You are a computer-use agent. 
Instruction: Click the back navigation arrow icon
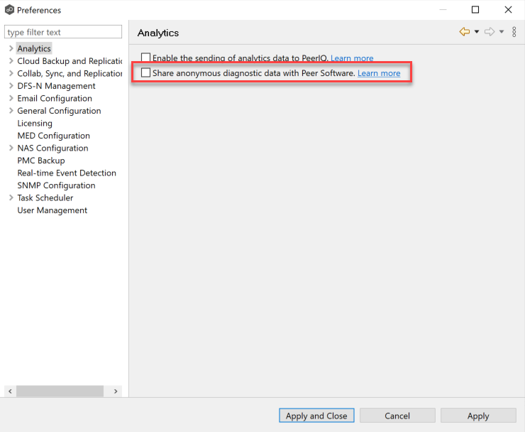465,32
